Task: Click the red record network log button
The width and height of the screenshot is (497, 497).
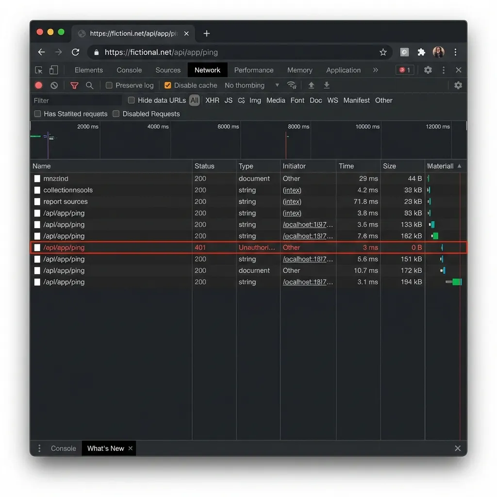Action: coord(39,85)
